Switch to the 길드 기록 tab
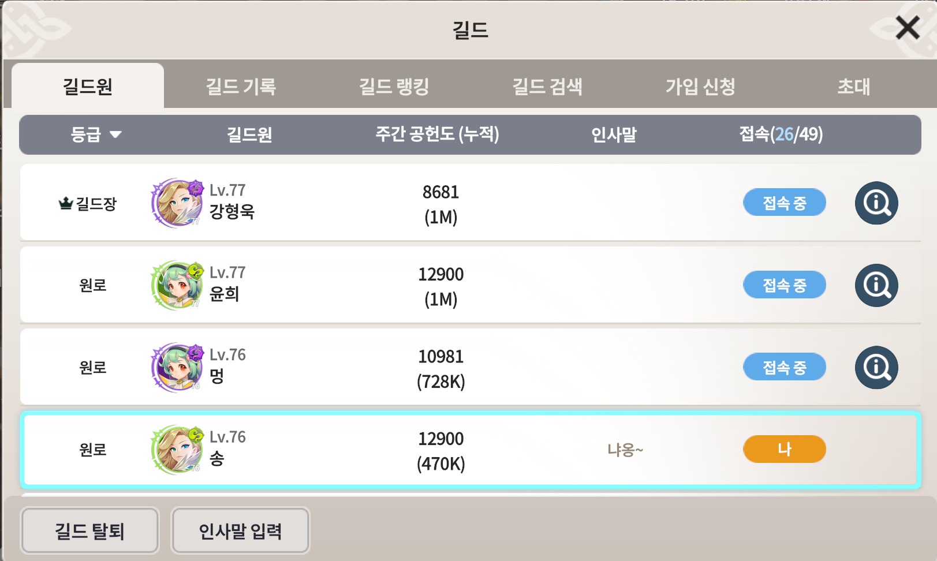The image size is (937, 561). [x=241, y=87]
